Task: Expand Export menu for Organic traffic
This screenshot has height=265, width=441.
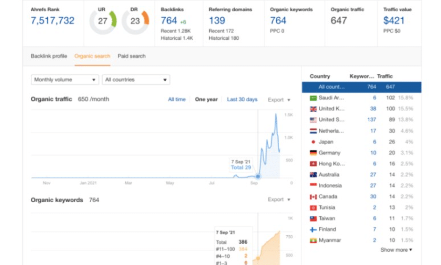Action: tap(279, 100)
